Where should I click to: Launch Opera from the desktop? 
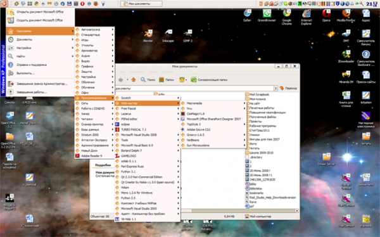click(326, 15)
